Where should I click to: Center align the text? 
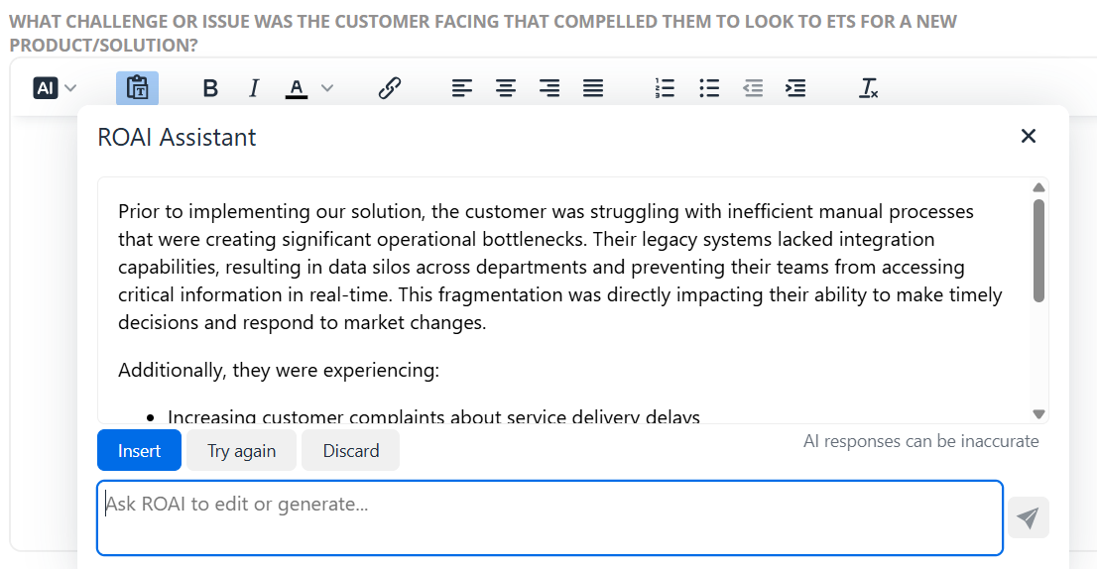coord(506,88)
